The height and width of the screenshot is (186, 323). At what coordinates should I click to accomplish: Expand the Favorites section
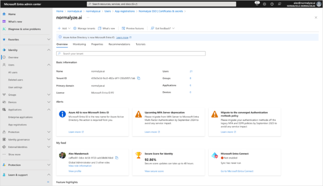[48, 40]
